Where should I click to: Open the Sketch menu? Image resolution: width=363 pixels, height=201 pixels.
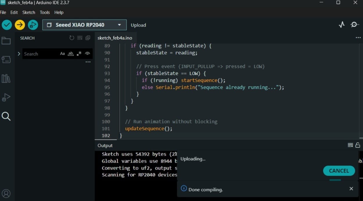tap(28, 12)
